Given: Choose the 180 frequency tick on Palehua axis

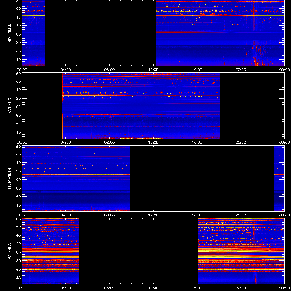Looking at the screenshot, I should tap(17, 219).
